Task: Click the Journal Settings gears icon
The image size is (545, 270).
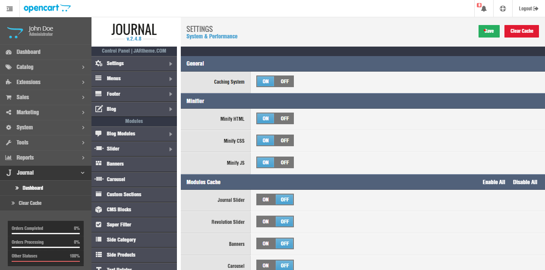Action: pos(99,63)
